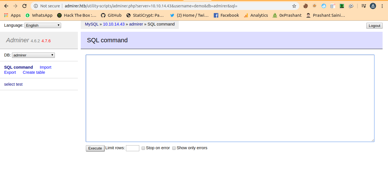Open Create table from sidebar

[34, 72]
